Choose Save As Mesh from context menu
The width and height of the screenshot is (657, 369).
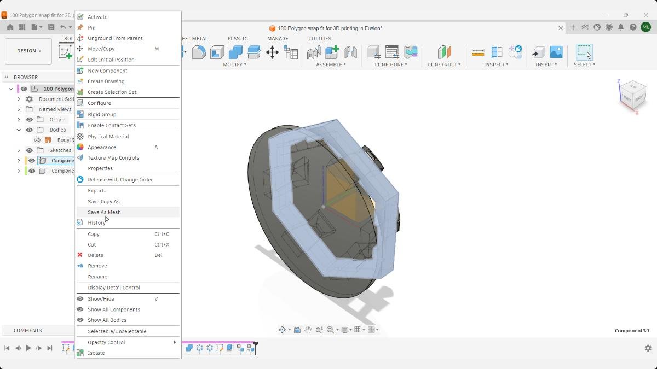coord(128,212)
